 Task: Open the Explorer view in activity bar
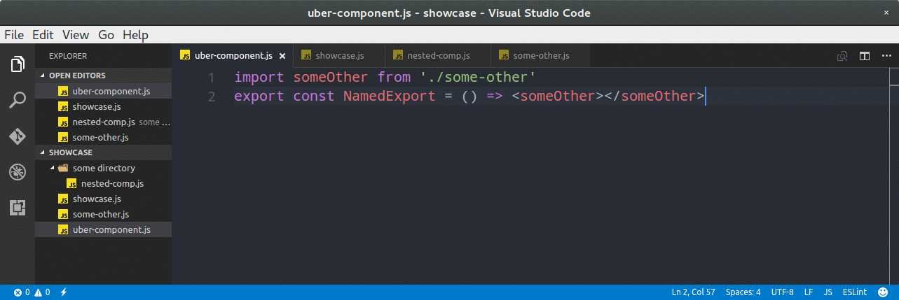(x=18, y=64)
